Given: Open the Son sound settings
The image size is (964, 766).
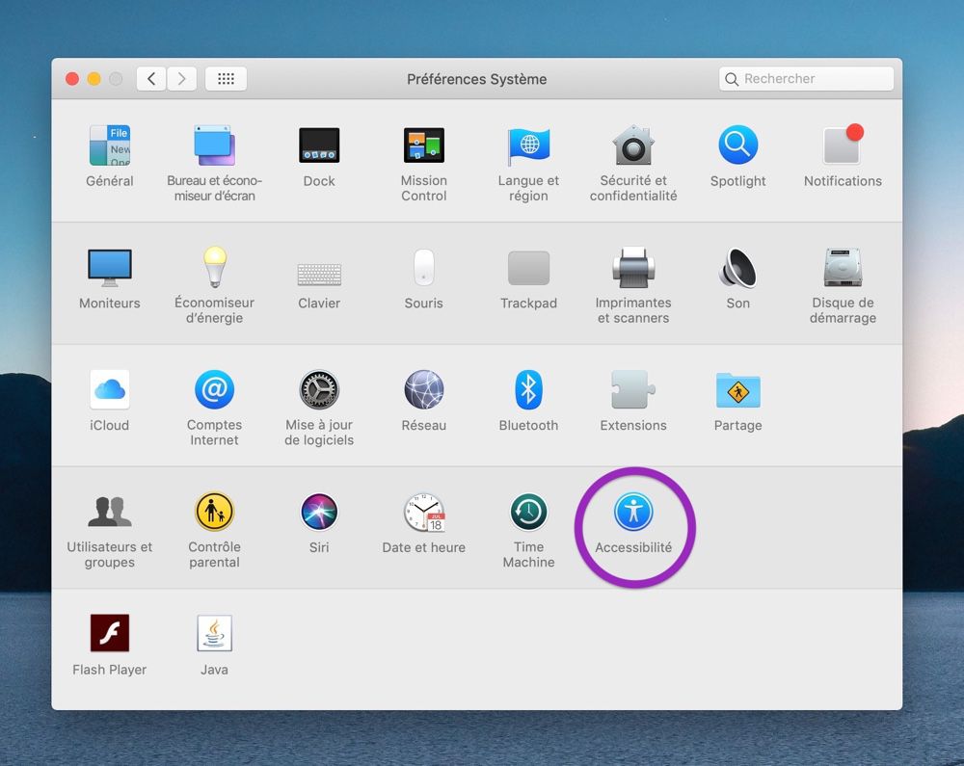Looking at the screenshot, I should [737, 268].
